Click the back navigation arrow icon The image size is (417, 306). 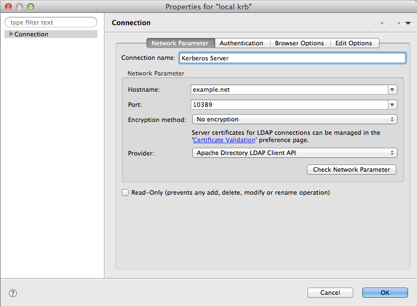pyautogui.click(x=374, y=23)
